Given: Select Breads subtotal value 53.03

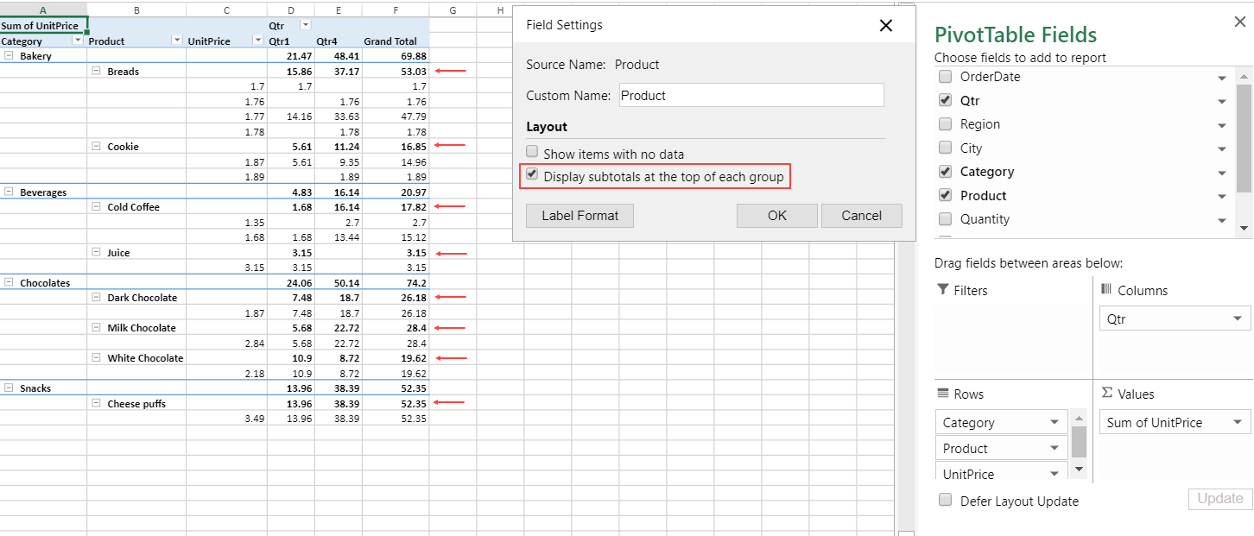Looking at the screenshot, I should tap(396, 72).
